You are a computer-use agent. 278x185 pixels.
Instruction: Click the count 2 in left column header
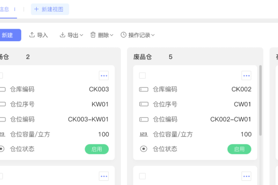pyautogui.click(x=28, y=57)
